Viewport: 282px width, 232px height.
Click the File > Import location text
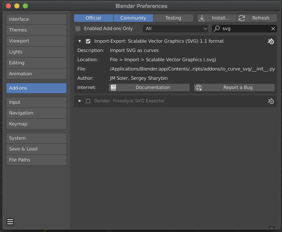[163, 60]
